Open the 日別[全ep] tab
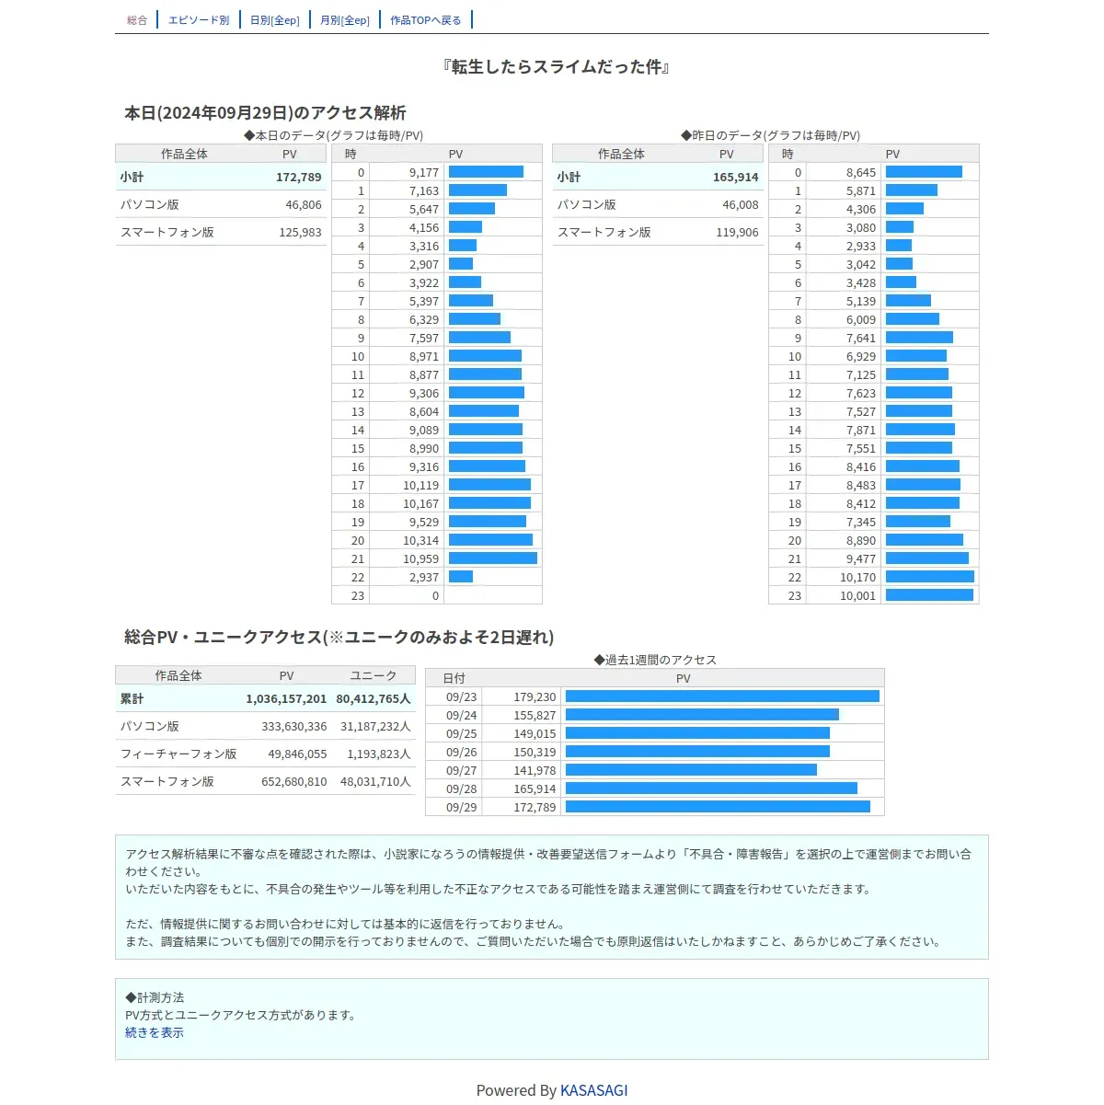Image resolution: width=1104 pixels, height=1105 pixels. point(275,20)
